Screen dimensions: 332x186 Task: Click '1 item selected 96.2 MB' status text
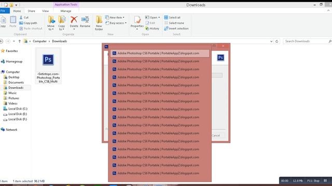[x=29, y=181]
